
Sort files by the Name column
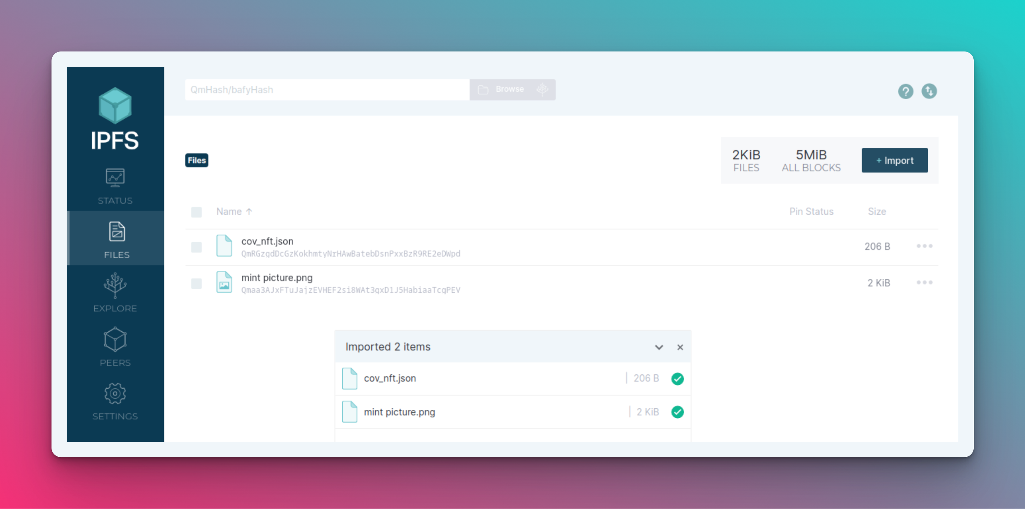pos(234,212)
